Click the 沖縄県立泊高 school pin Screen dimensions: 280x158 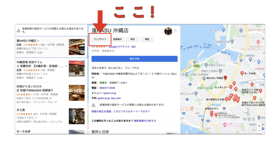(x=232, y=42)
